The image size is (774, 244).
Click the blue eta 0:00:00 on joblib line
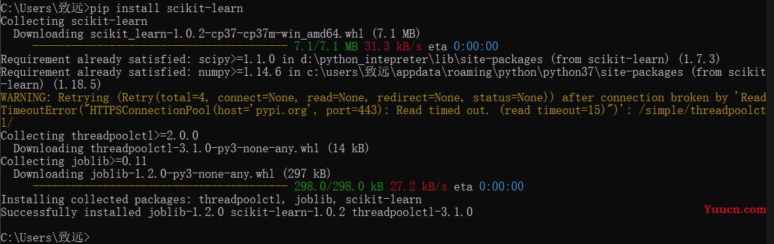(489, 187)
